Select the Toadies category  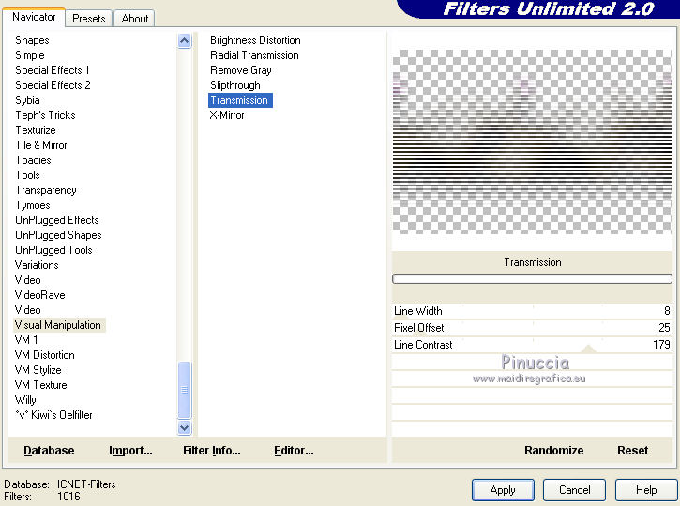[x=33, y=160]
